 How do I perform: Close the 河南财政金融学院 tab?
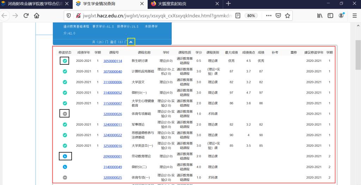[x=67, y=4]
